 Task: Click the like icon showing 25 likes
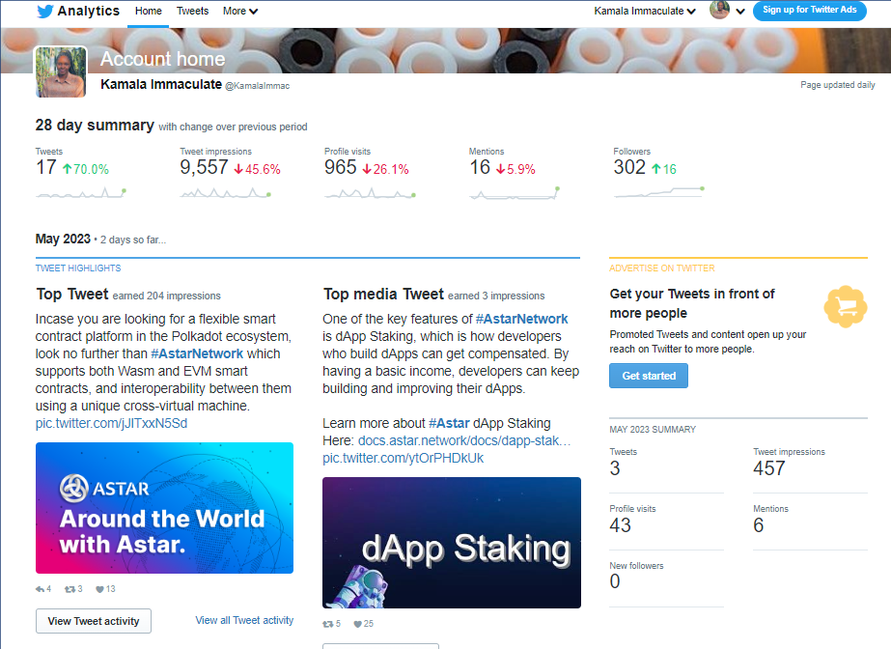[x=358, y=624]
